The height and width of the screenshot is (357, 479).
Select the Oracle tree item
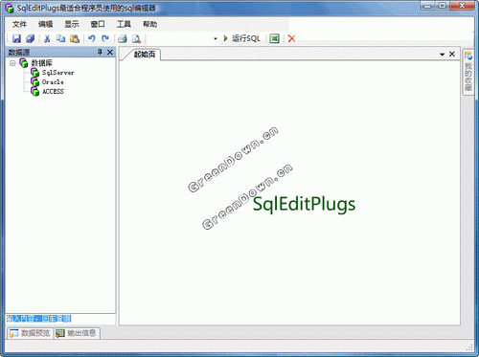[53, 82]
